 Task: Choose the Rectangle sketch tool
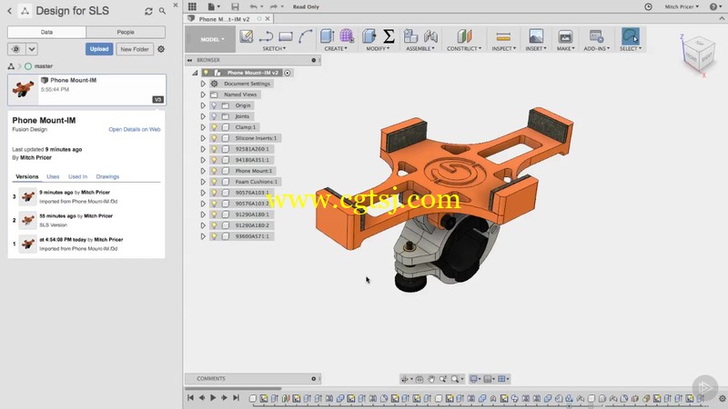286,36
